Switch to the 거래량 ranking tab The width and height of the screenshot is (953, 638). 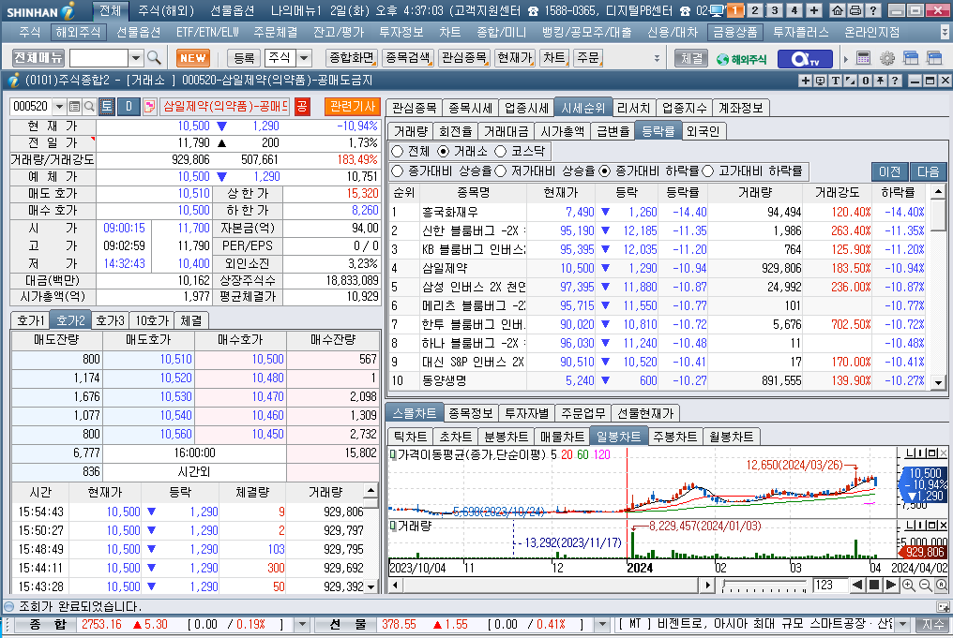411,131
